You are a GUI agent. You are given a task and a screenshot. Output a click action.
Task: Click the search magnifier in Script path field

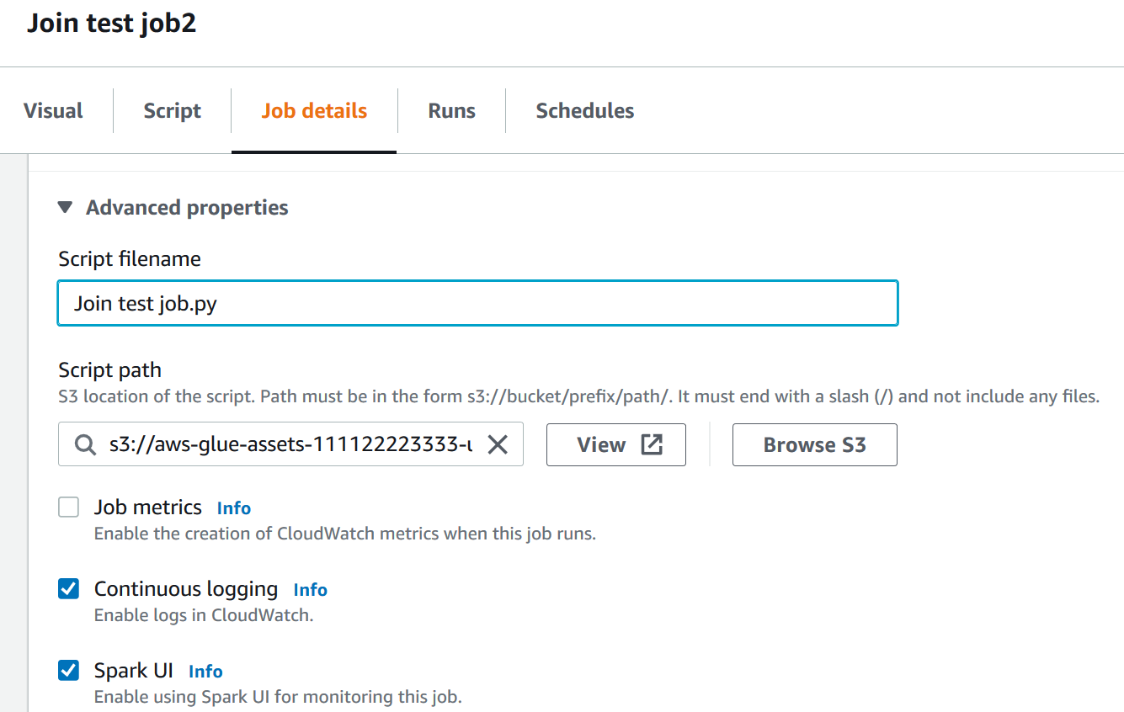coord(84,444)
